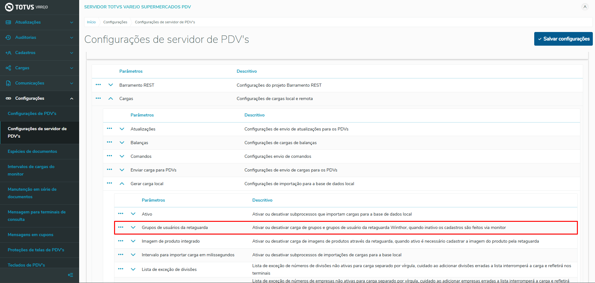Open the user profile icon

(x=585, y=7)
